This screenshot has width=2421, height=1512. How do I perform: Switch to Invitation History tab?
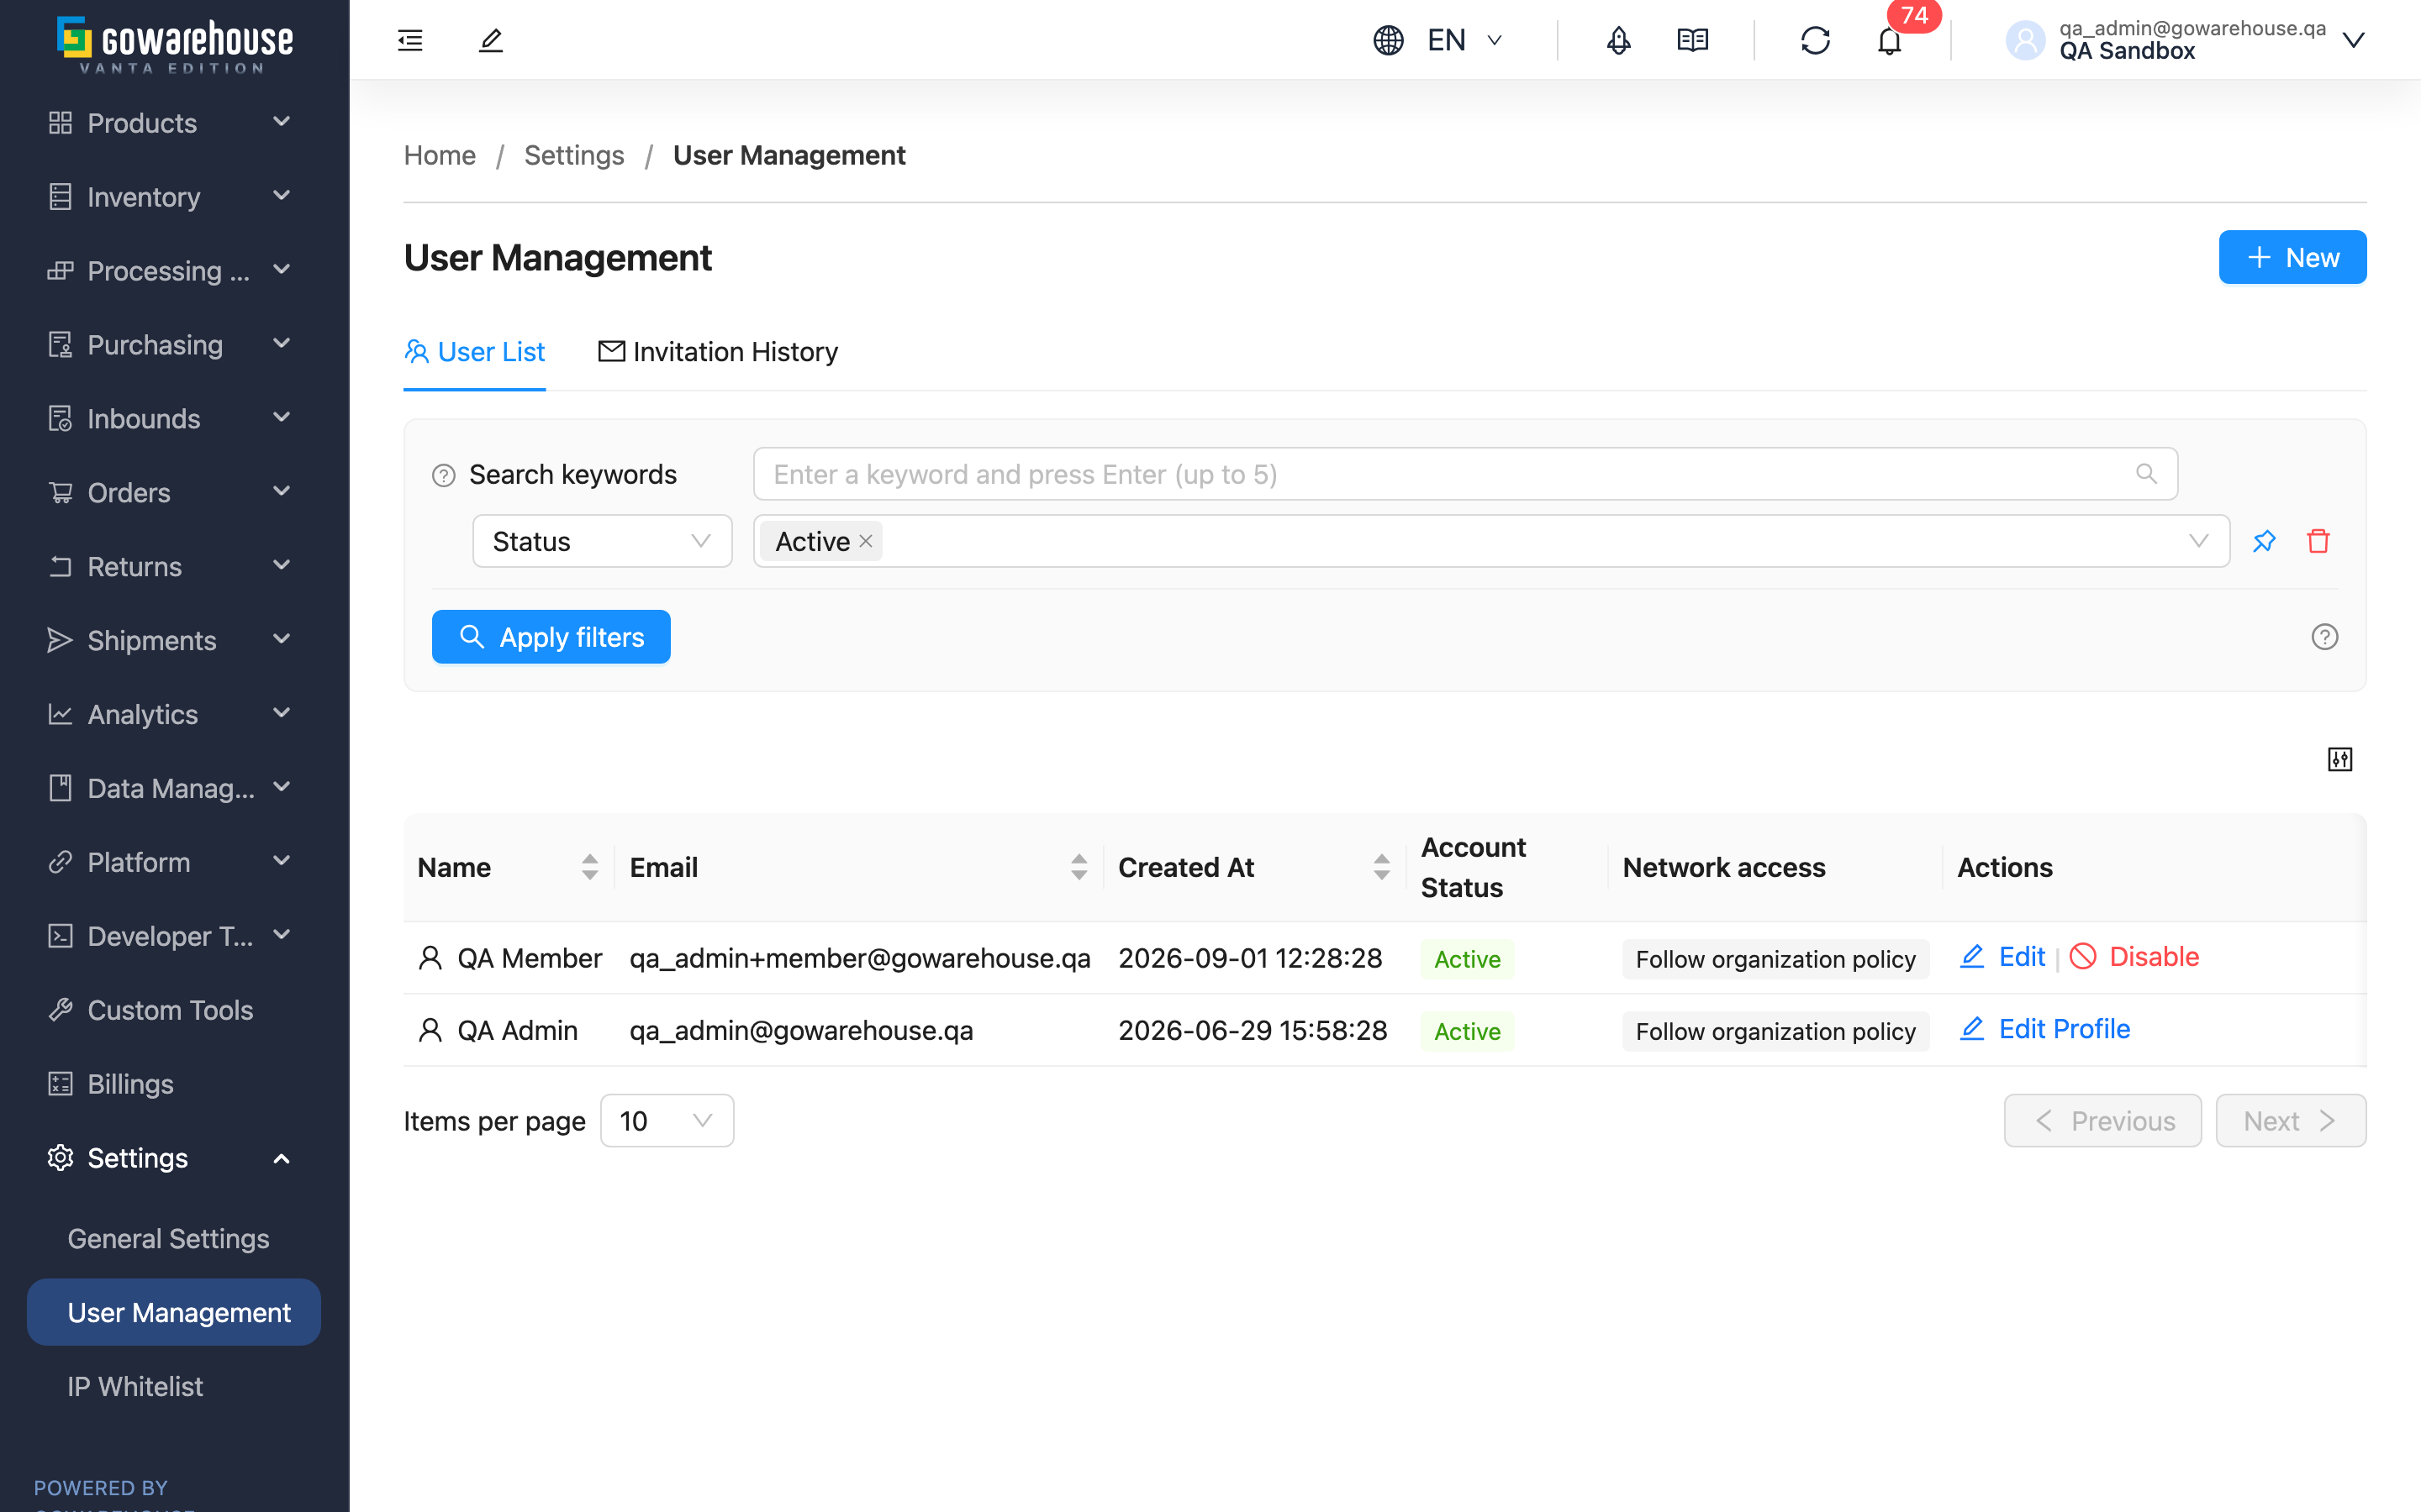coord(718,352)
